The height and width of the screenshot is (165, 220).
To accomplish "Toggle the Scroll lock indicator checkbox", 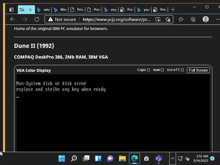I will click(182, 70).
